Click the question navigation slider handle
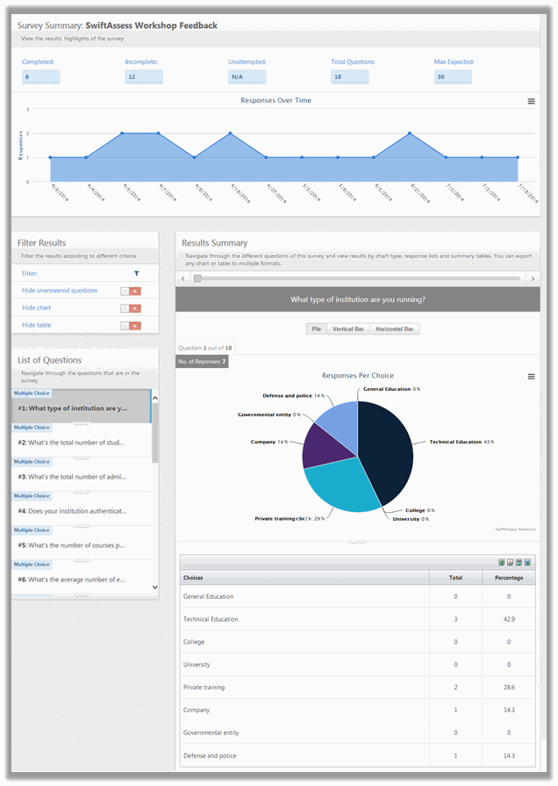 pos(197,278)
